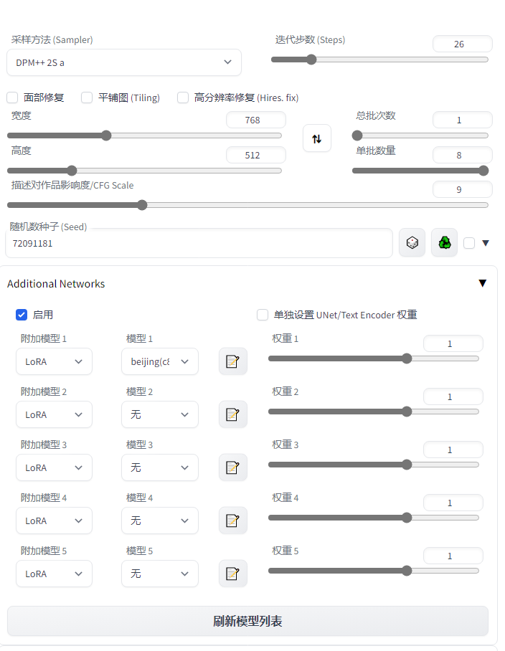Image resolution: width=505 pixels, height=651 pixels.
Task: Click the Seed field showing 72091181
Action: coord(199,243)
